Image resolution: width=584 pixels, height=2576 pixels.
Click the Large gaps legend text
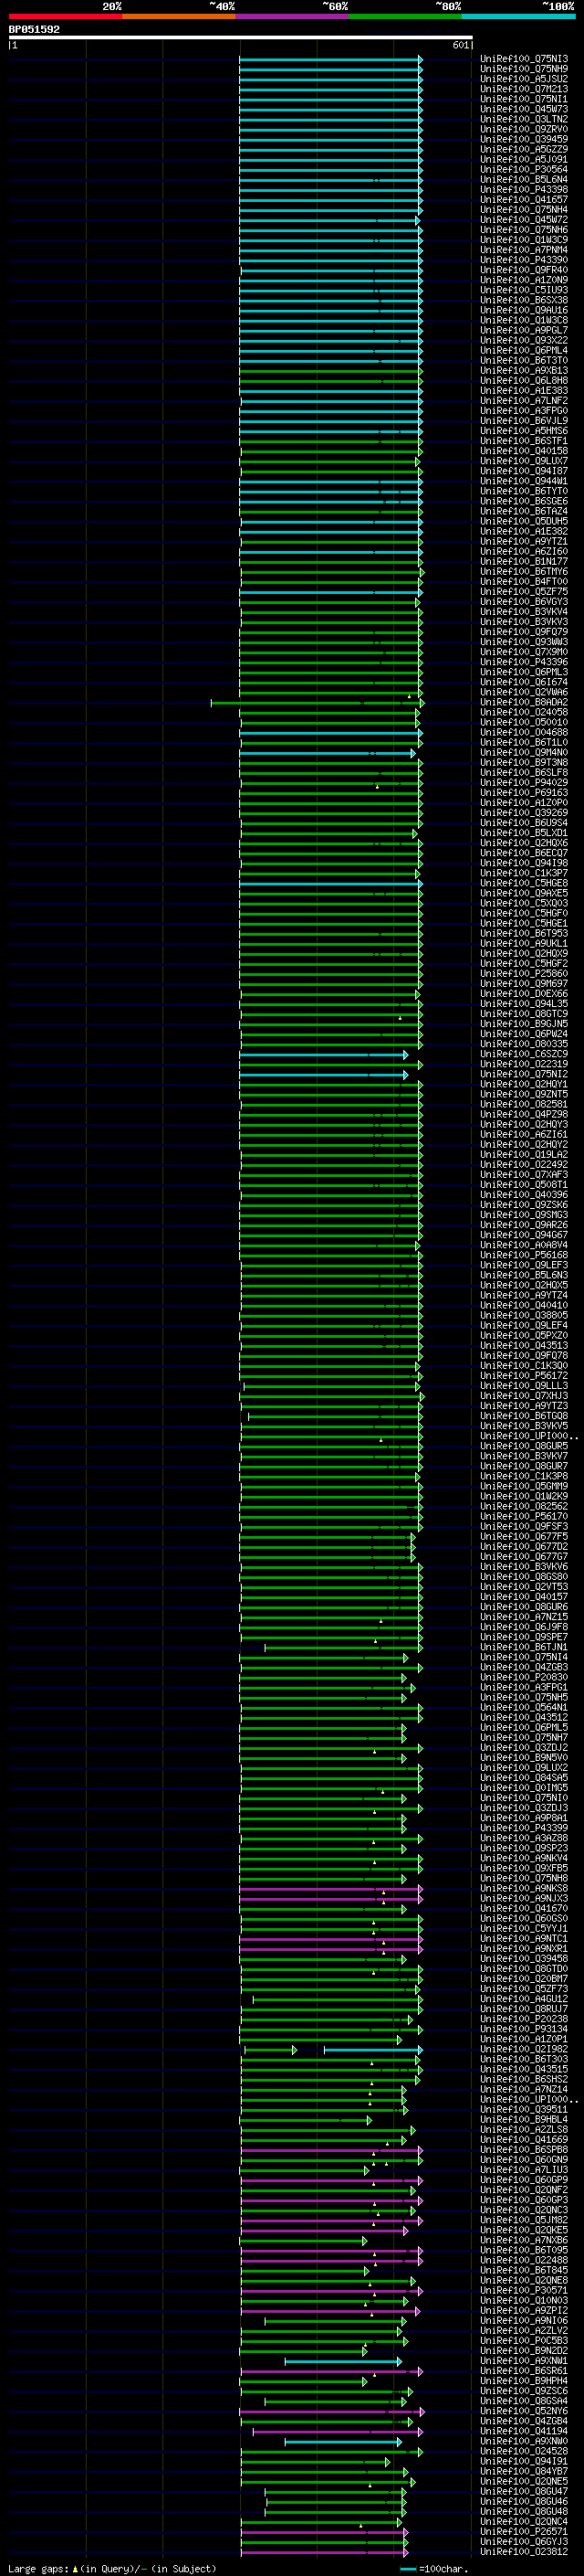pos(39,2568)
